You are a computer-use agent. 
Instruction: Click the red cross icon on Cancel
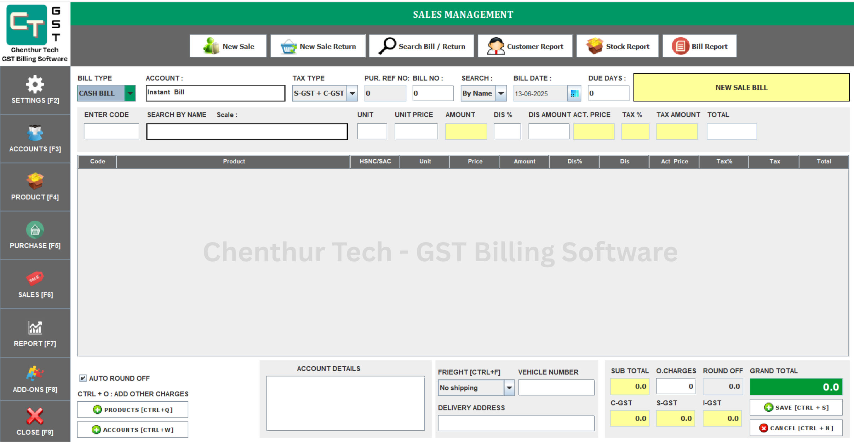point(763,428)
